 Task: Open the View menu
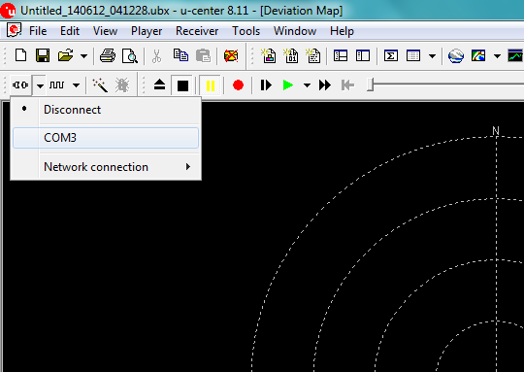[105, 31]
